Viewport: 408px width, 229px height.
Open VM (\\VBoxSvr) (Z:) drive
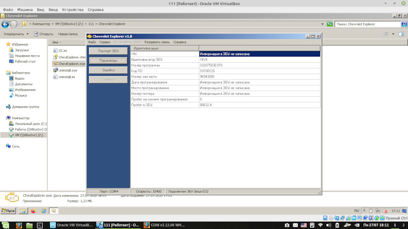pos(26,135)
